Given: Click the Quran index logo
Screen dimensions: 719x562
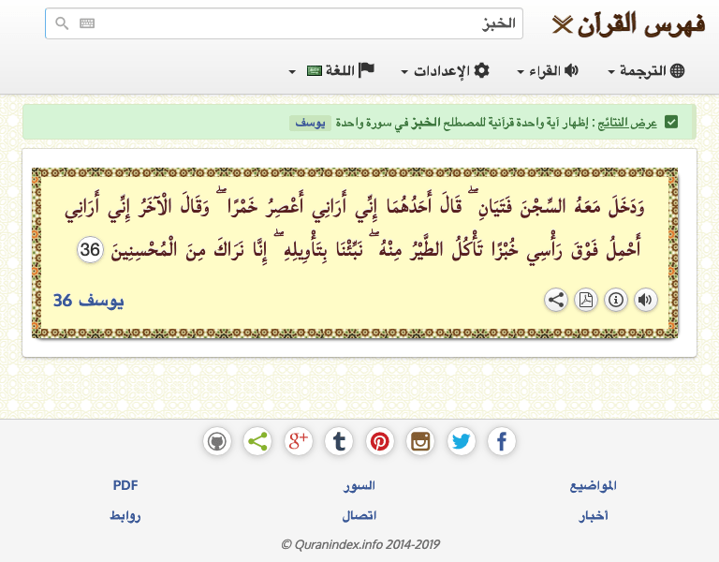Looking at the screenshot, I should pos(628,23).
